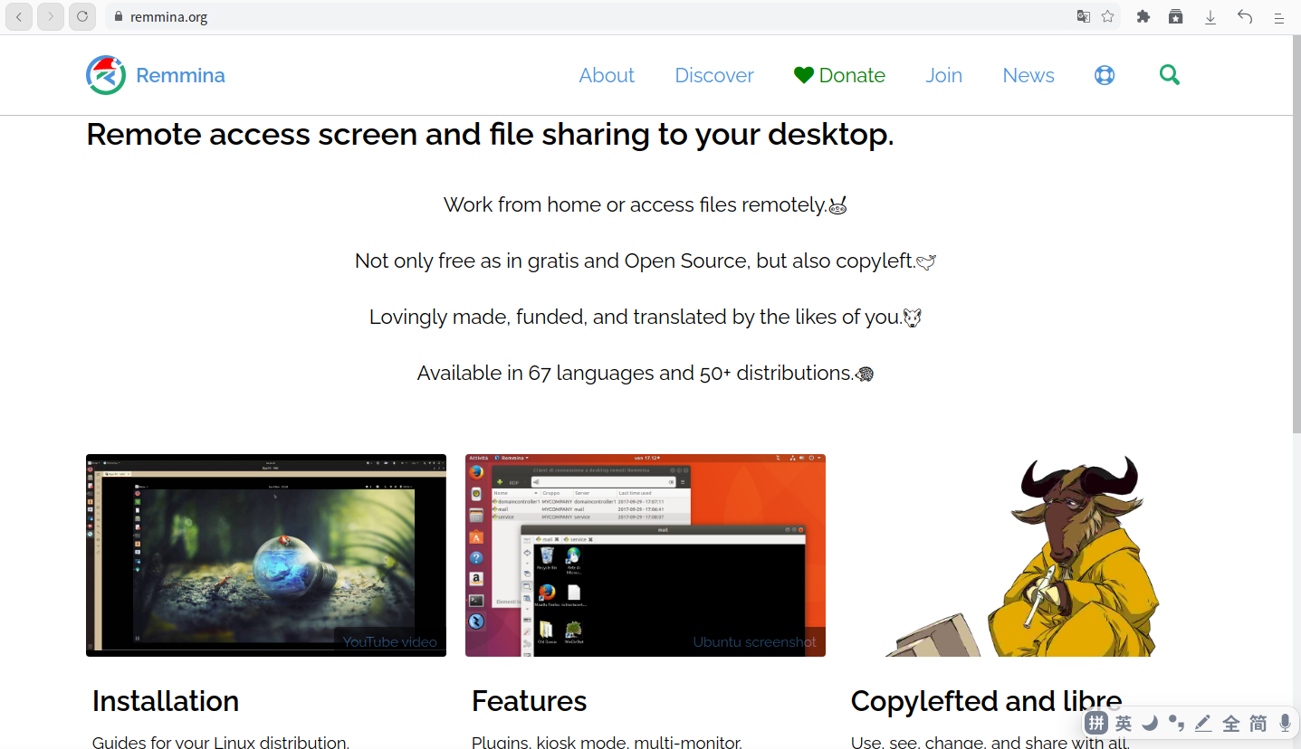Expand the Discover navigation menu
Viewport: 1301px width, 749px height.
click(x=713, y=75)
